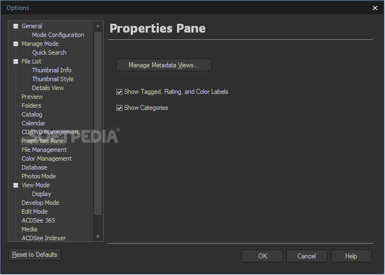Select Photos Mode settings
The height and width of the screenshot is (275, 385).
click(39, 177)
